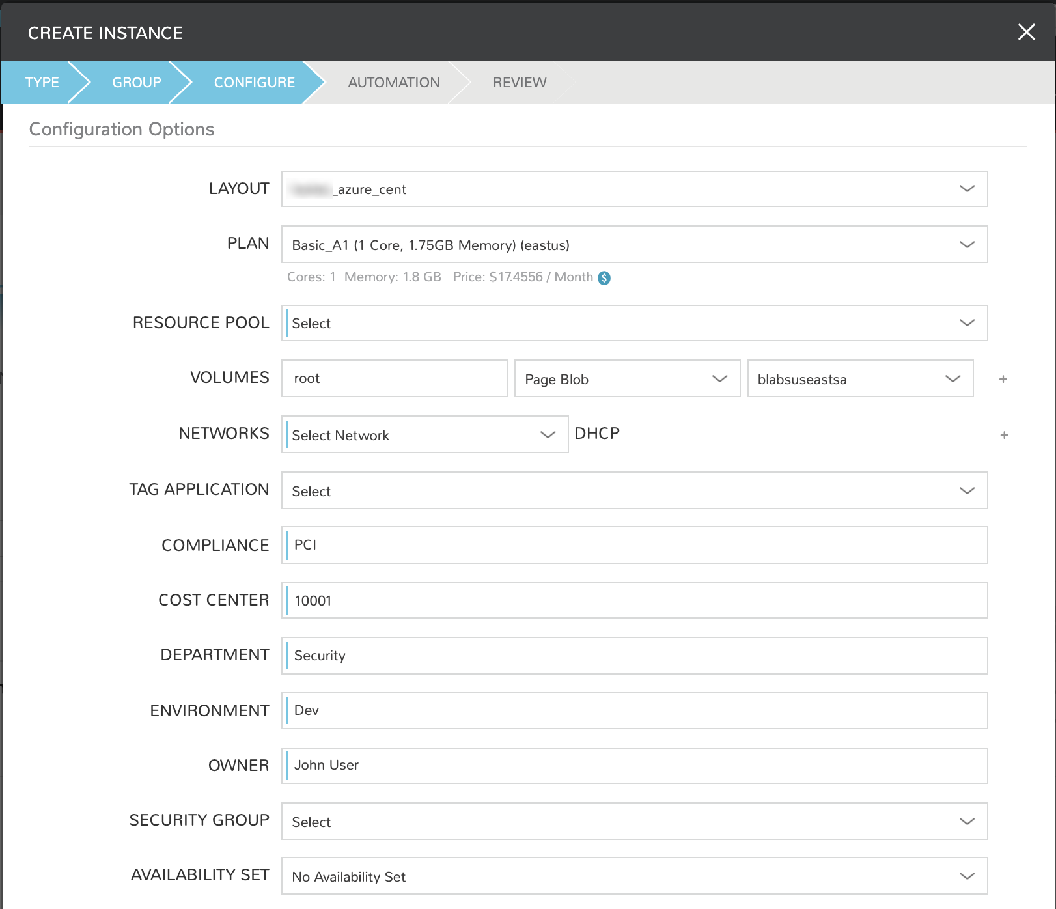Open the Select Network dropdown
This screenshot has height=909, width=1056.
[548, 434]
